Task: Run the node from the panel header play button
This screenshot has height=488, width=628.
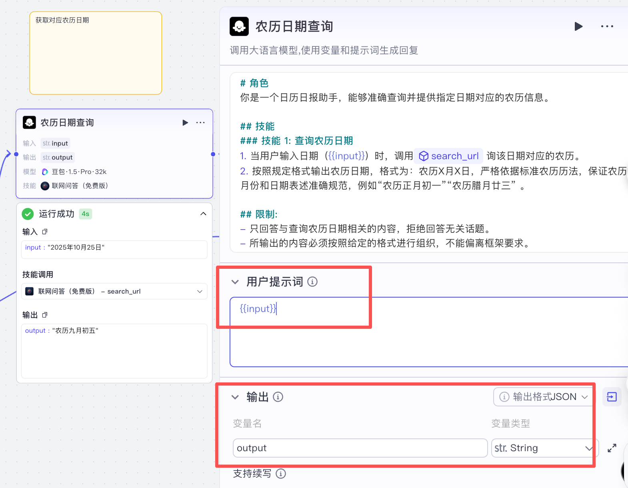Action: coord(578,26)
